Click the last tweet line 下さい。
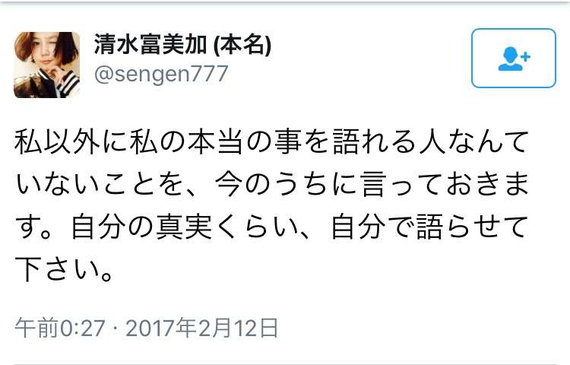The image size is (570, 365). (64, 270)
